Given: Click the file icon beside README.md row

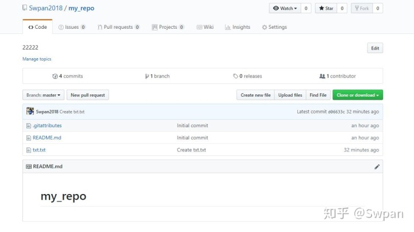Looking at the screenshot, I should tap(29, 138).
